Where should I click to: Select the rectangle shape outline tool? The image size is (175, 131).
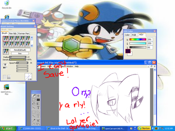click(34, 100)
